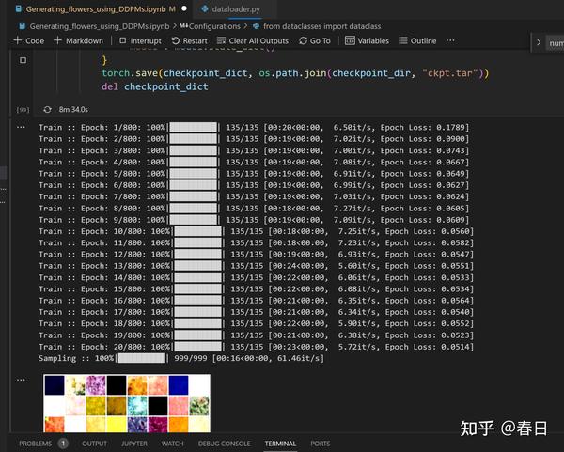Click the Configurations breadcrumb item
Image resolution: width=564 pixels, height=452 pixels.
click(209, 26)
